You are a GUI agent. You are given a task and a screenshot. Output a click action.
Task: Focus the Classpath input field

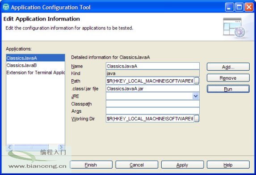(x=153, y=104)
